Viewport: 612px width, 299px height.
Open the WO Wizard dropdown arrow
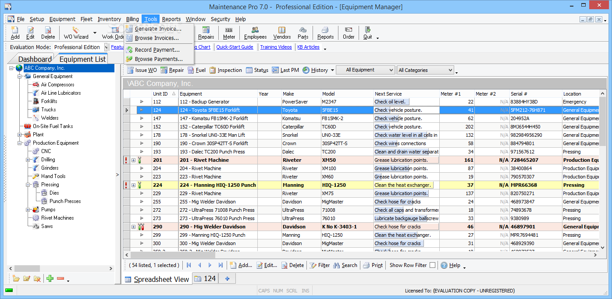[95, 33]
